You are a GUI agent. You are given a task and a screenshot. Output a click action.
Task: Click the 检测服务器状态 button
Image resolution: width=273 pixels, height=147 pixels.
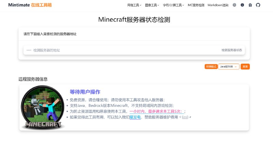point(232,50)
